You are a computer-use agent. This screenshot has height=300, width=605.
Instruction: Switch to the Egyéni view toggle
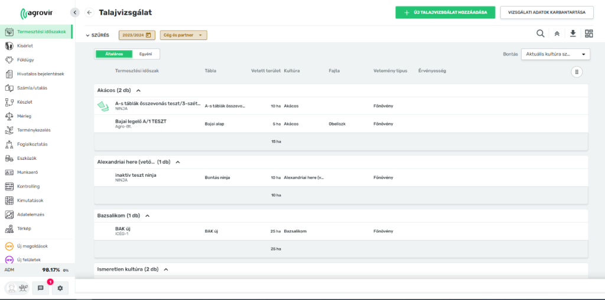(x=146, y=54)
